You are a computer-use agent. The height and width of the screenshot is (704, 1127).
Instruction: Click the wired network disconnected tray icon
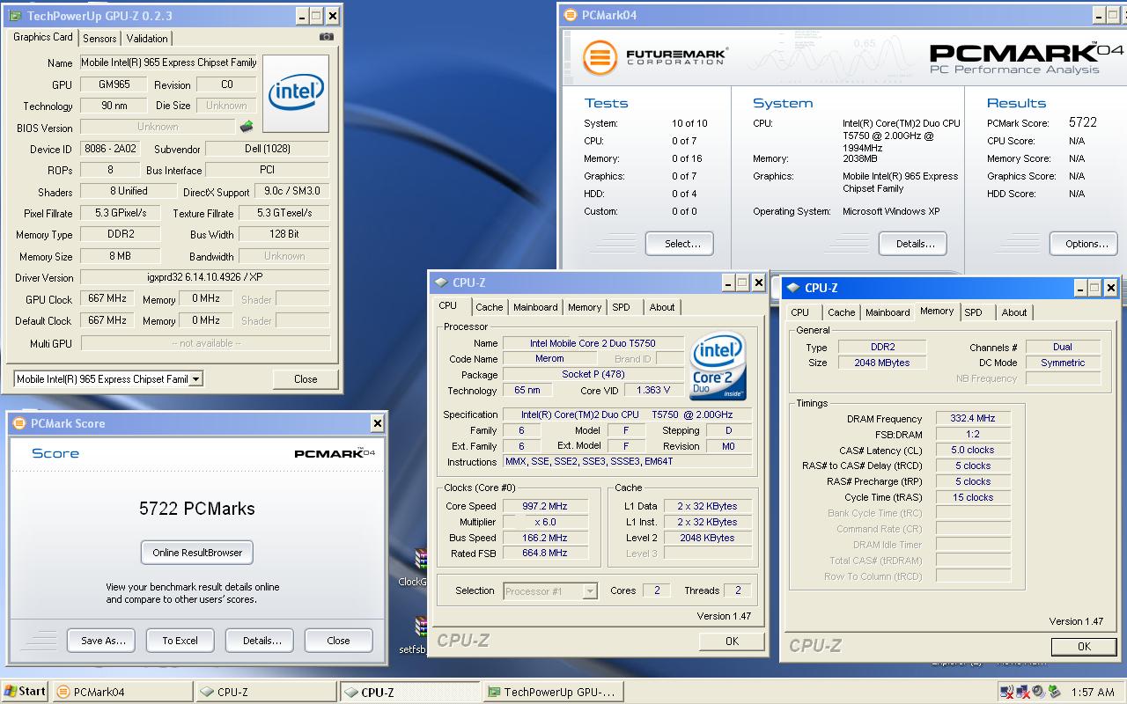(1022, 692)
